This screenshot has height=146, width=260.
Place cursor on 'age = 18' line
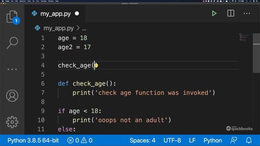pyautogui.click(x=72, y=38)
